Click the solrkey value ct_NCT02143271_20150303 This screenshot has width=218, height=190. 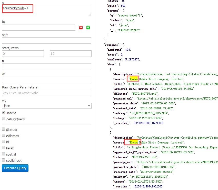(149, 177)
